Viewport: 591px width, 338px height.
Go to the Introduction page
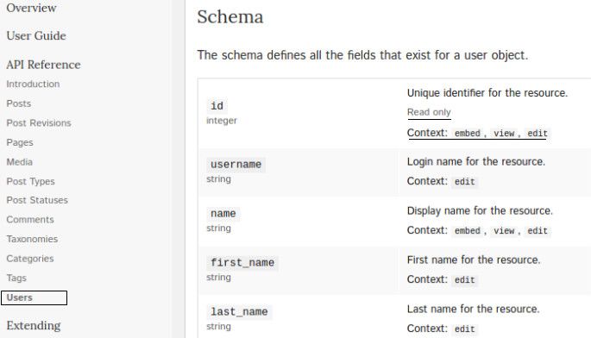coord(33,84)
